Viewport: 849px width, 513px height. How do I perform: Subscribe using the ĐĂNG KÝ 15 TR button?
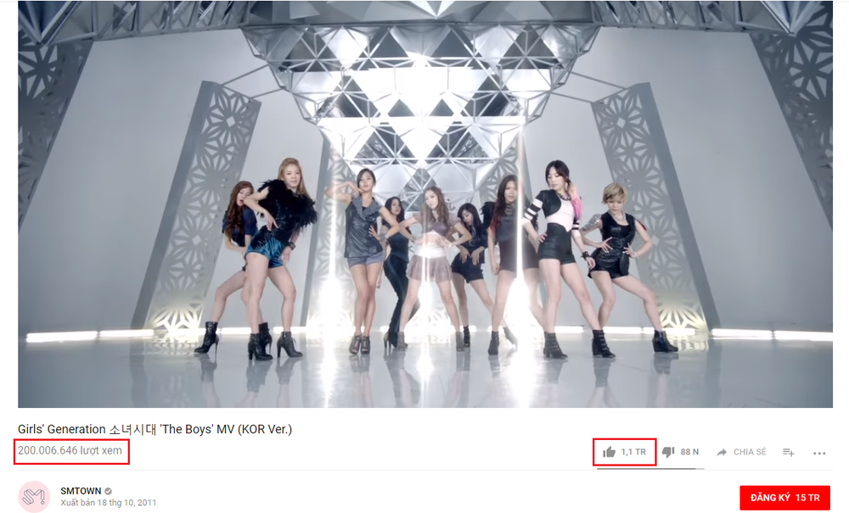[x=784, y=498]
